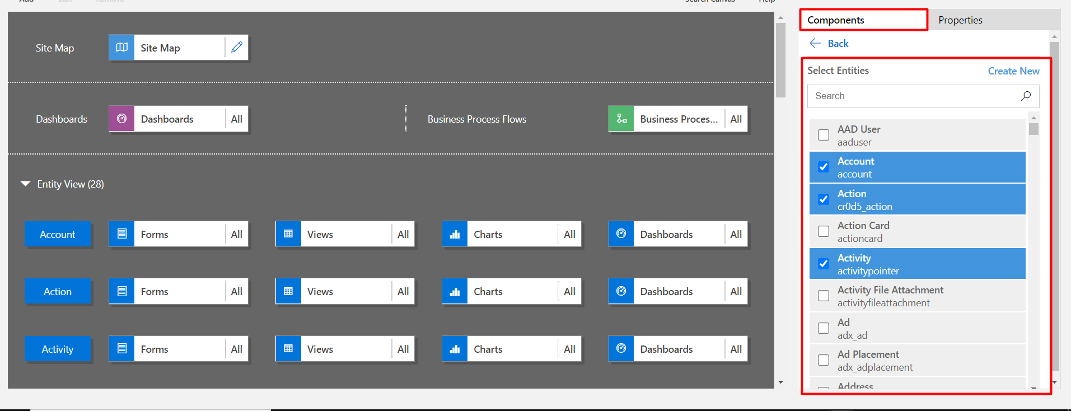Go Back in the components panel
Screen dimensions: 1071x411
tap(830, 44)
